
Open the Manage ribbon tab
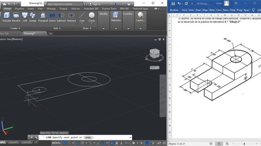pos(51,9)
